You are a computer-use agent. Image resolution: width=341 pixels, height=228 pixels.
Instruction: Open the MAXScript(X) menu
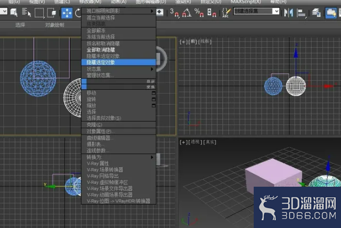(x=246, y=2)
